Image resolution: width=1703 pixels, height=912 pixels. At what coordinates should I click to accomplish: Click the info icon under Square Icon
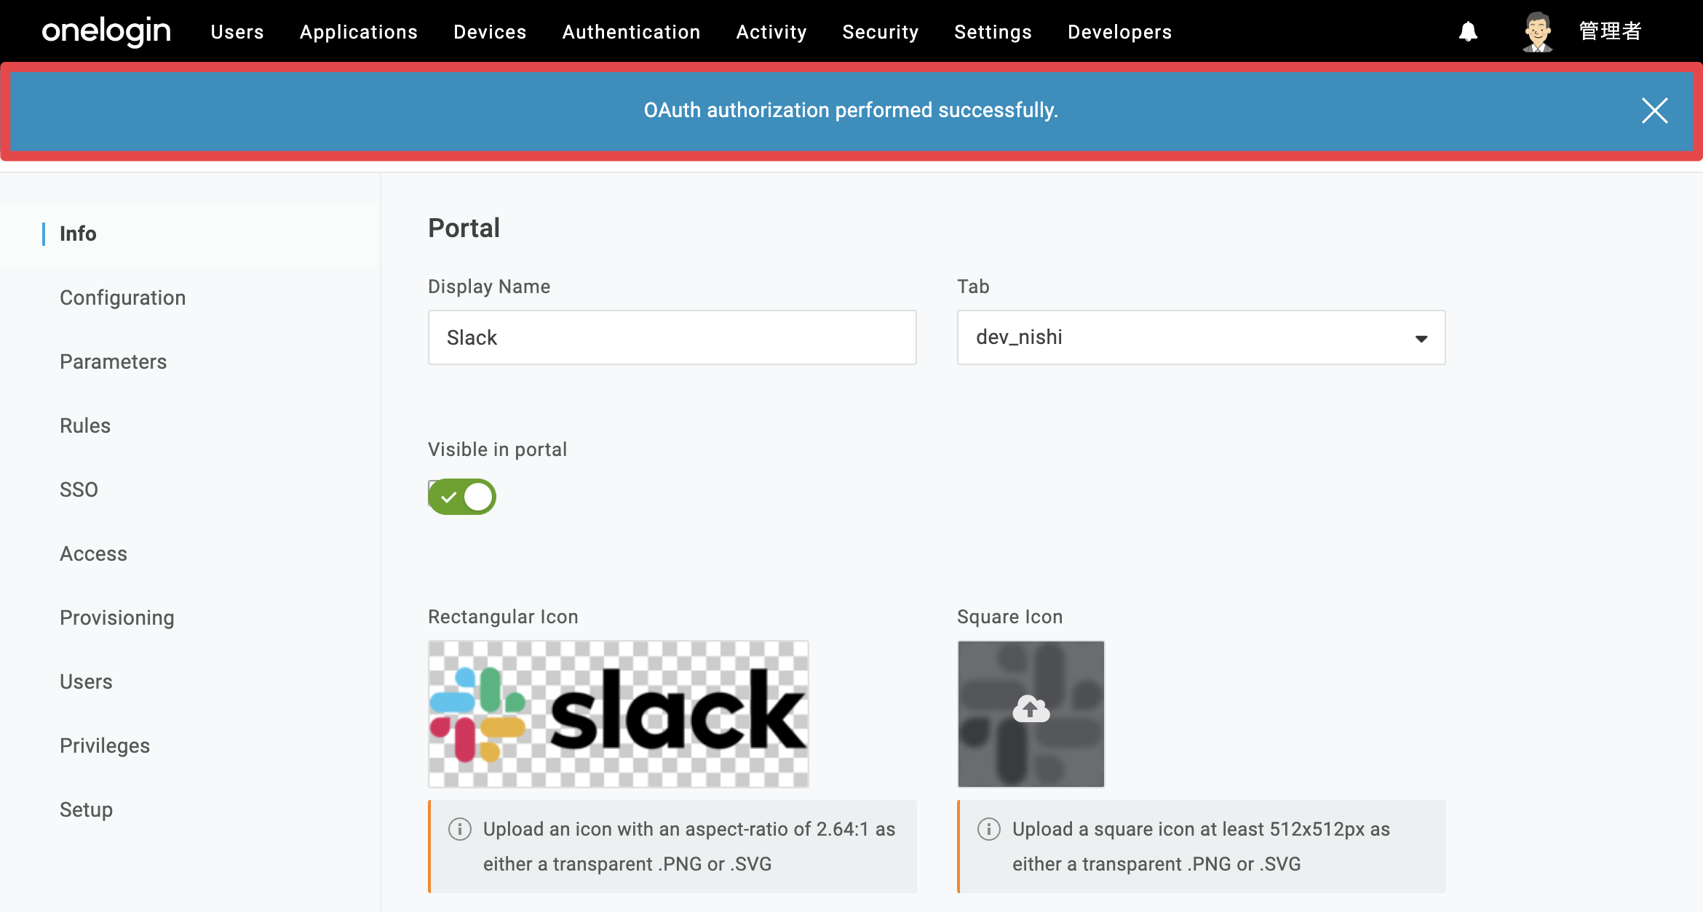(989, 829)
